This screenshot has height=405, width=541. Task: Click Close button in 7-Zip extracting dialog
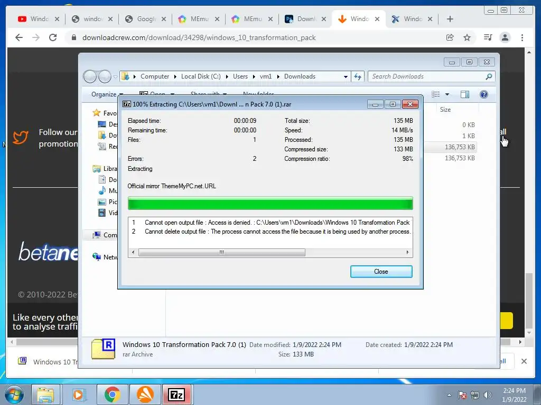point(381,272)
